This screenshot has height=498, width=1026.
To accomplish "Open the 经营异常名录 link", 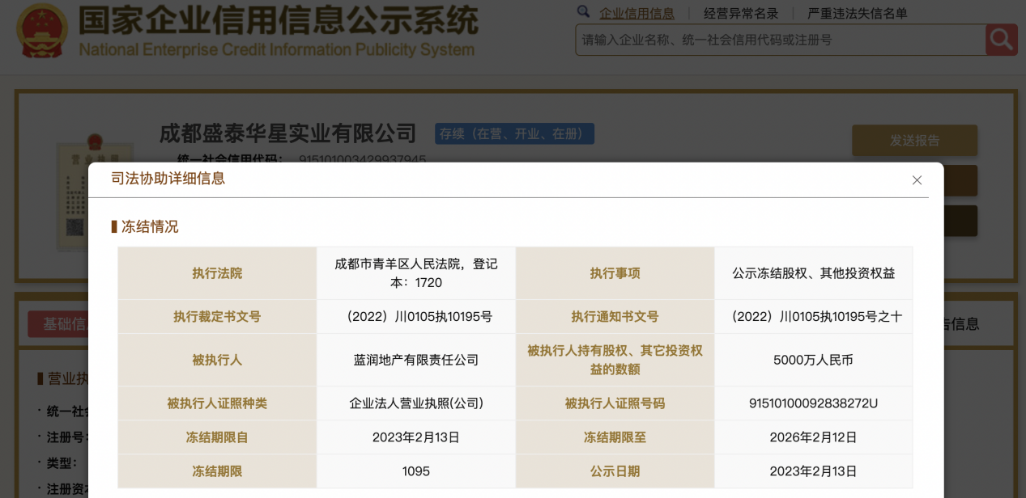I will (741, 13).
